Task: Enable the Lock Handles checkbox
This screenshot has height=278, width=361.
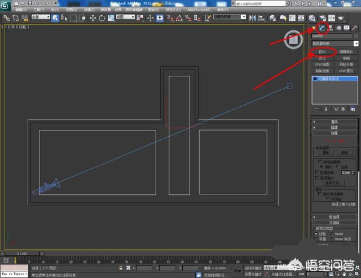Action: [x=320, y=162]
